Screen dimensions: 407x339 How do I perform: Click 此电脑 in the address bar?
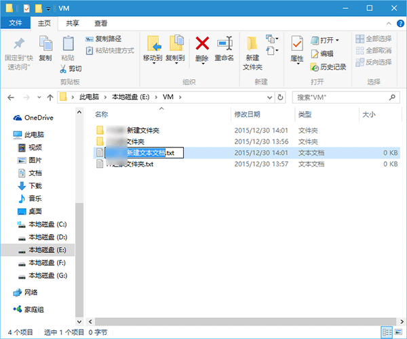pyautogui.click(x=89, y=97)
